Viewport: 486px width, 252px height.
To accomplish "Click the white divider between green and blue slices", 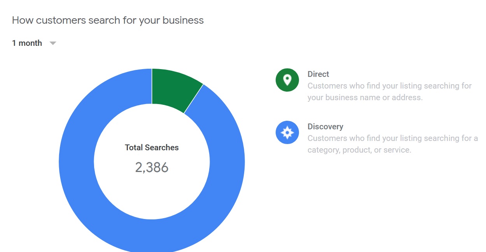I will pyautogui.click(x=194, y=99).
